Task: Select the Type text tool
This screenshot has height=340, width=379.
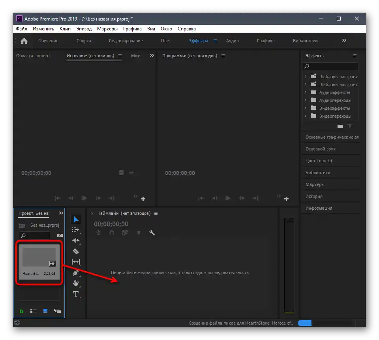Action: tap(76, 294)
